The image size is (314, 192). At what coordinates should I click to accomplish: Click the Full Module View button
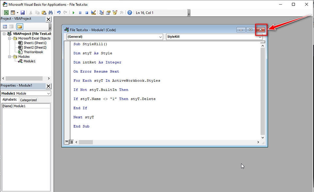[x=71, y=142]
